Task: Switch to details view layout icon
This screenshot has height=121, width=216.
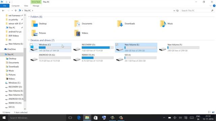Action: click(x=209, y=112)
